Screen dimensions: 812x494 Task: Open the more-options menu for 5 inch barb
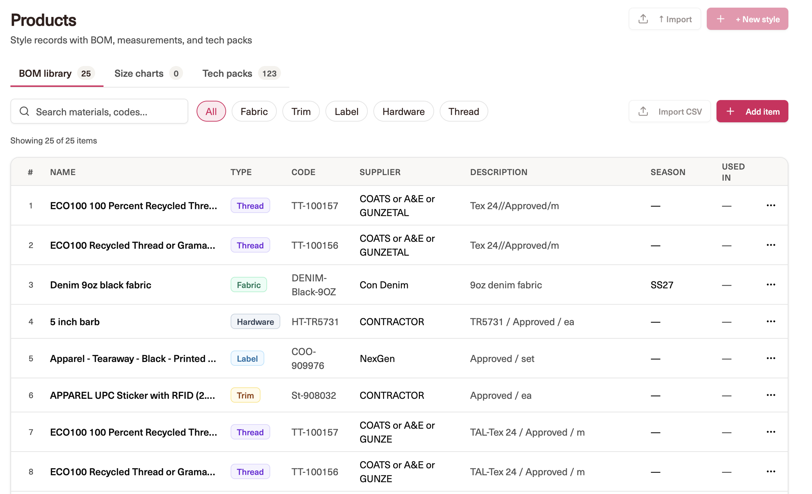pyautogui.click(x=771, y=322)
